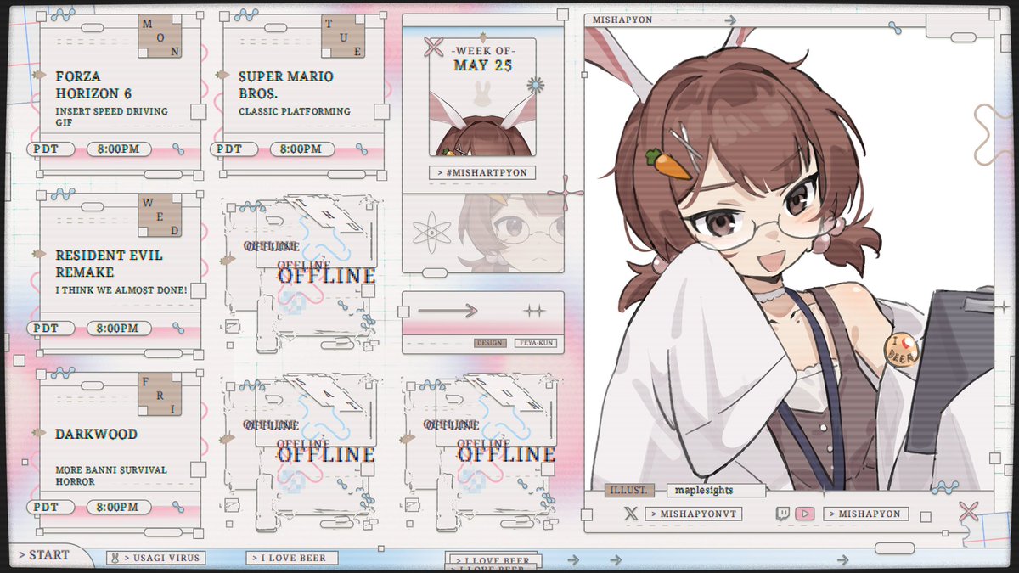Image resolution: width=1019 pixels, height=573 pixels.
Task: Click the chain link icon on Darkwood card
Action: [x=178, y=507]
